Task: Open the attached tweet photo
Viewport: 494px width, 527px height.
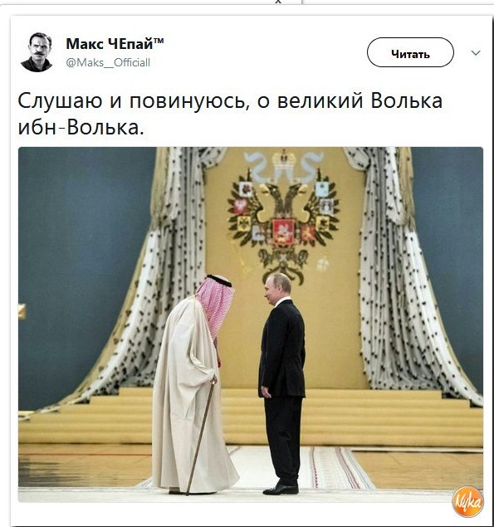Action: (251, 324)
